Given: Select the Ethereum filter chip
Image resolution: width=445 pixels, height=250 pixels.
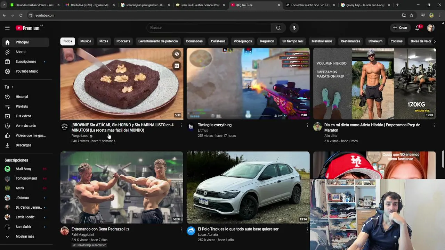Looking at the screenshot, I should [x=375, y=41].
